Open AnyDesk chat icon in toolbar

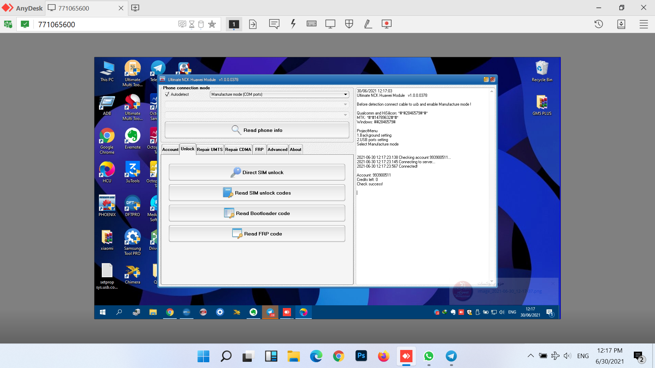click(274, 24)
